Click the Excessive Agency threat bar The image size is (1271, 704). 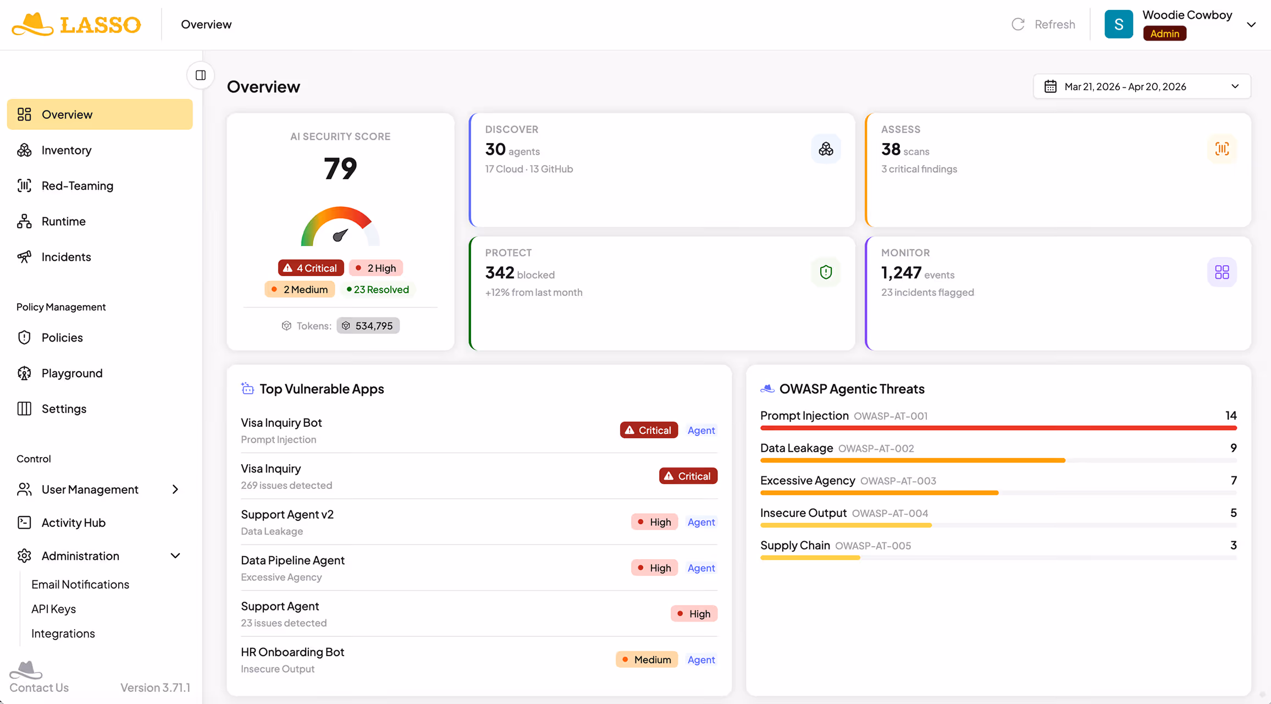click(x=879, y=493)
